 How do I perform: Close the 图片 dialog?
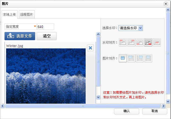pos(166,4)
